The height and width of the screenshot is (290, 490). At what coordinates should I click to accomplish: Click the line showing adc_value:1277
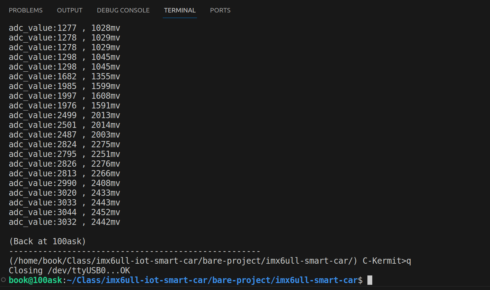tap(64, 28)
